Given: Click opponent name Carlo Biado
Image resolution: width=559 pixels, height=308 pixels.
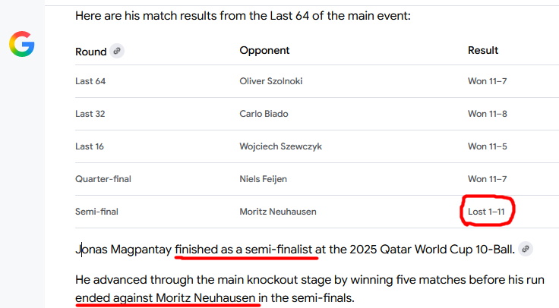Looking at the screenshot, I should coord(264,115).
